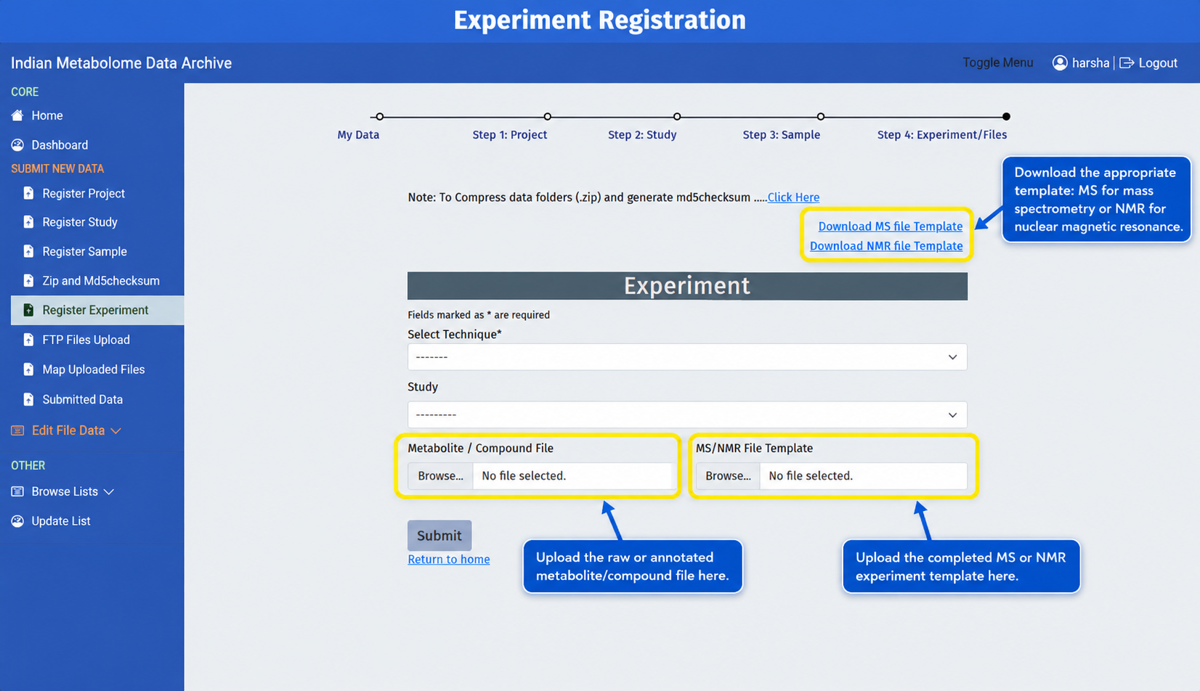Click the Register Sample file icon
This screenshot has width=1200, height=691.
pos(28,251)
